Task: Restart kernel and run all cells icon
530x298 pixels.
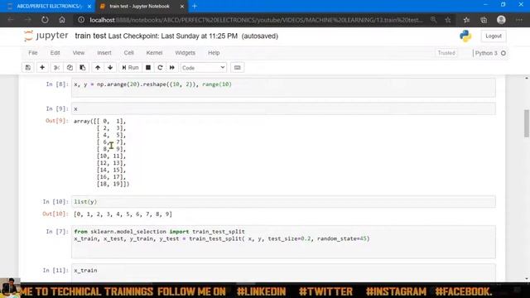Action: (x=172, y=68)
